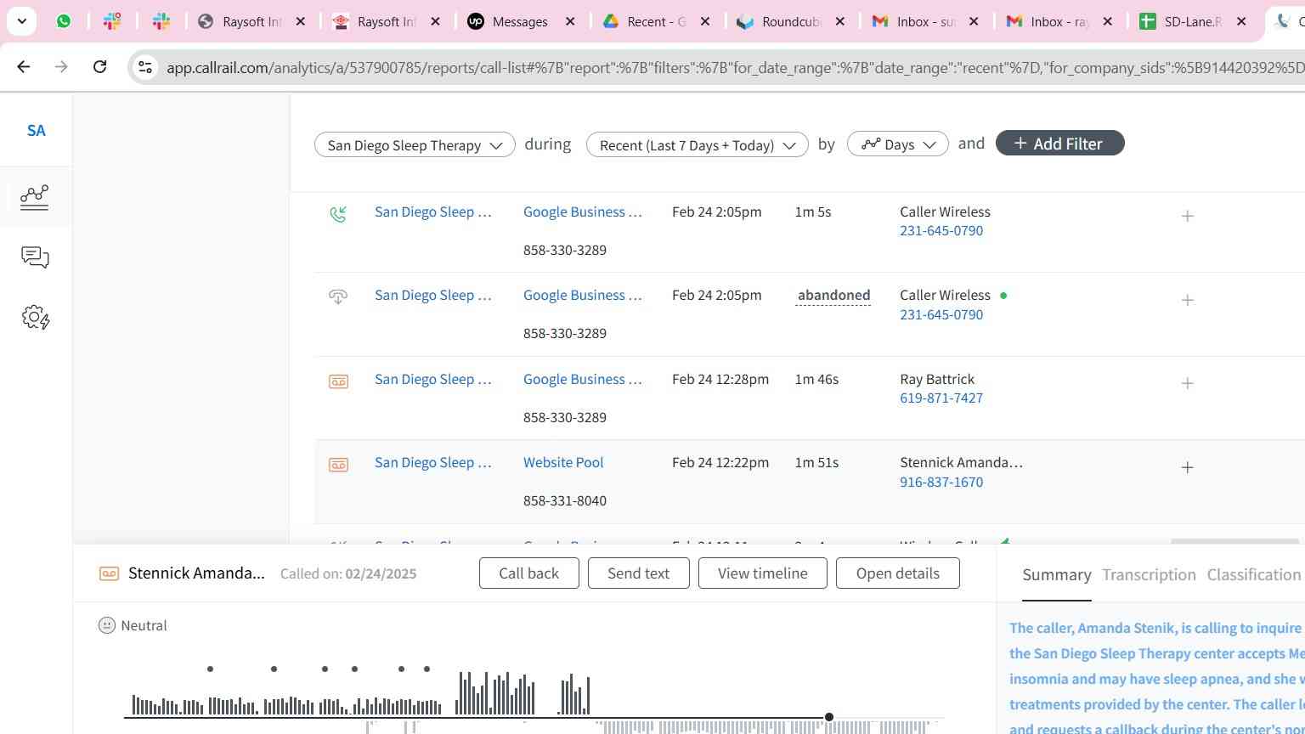This screenshot has width=1305, height=734.
Task: Open the Recent (Last 7 Days + Today) date dropdown
Action: click(697, 144)
